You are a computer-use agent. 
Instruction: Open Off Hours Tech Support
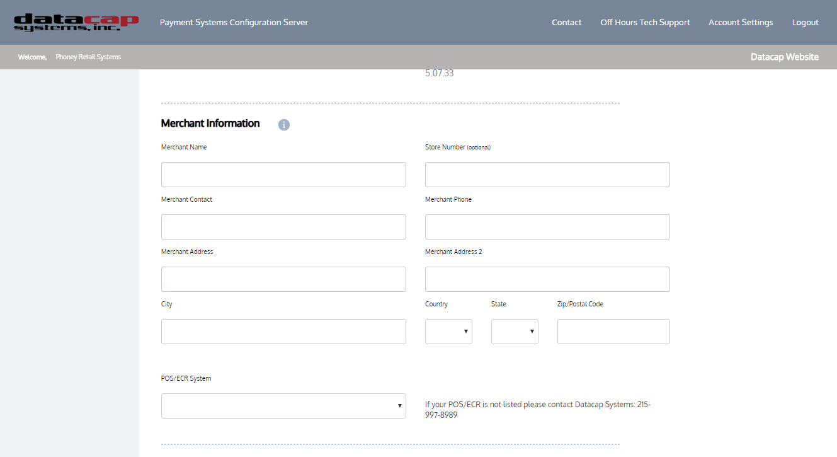pyautogui.click(x=645, y=22)
